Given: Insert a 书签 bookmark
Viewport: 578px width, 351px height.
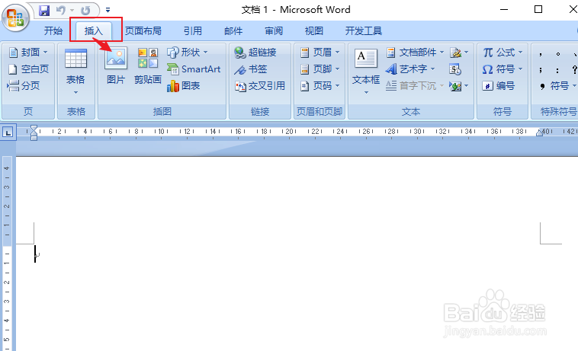Looking at the screenshot, I should click(x=251, y=69).
